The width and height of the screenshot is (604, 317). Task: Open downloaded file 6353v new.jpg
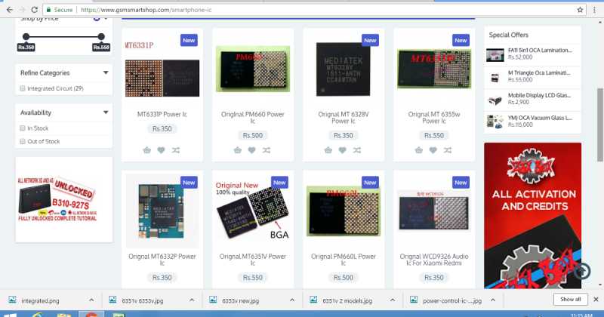(240, 301)
